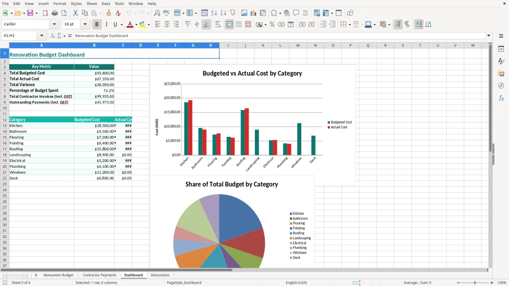509x286 pixels.
Task: Run the spelling check
Action: (166, 13)
